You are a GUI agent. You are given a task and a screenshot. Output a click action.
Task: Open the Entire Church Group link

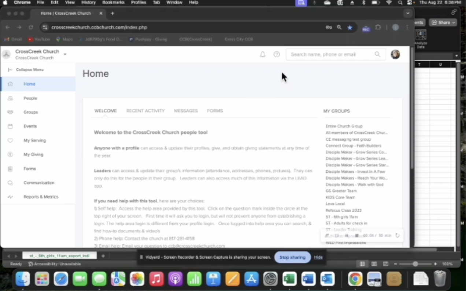(344, 126)
